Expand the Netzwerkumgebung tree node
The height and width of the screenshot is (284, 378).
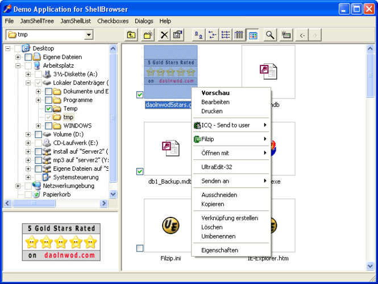click(x=18, y=186)
